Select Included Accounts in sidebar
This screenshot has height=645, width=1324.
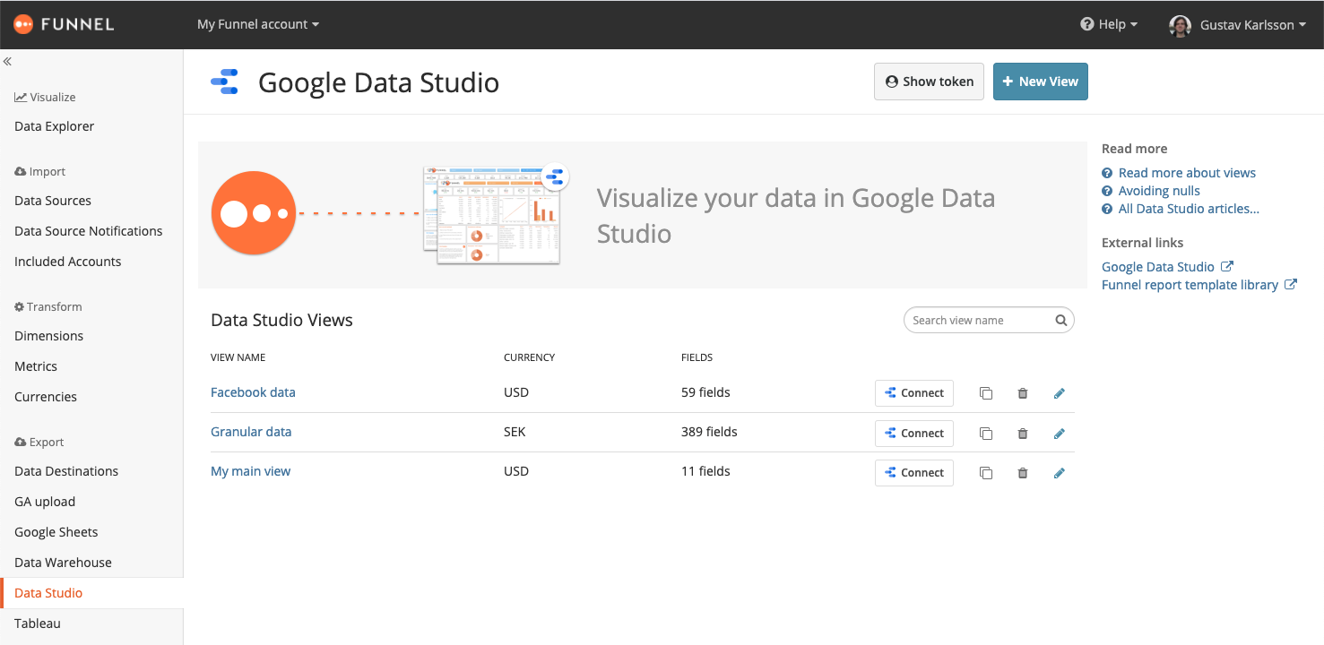(x=68, y=262)
